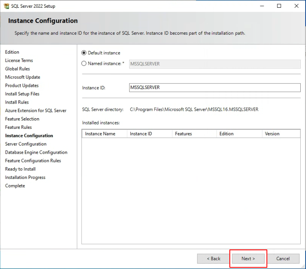Select the Install Setup Files step
The height and width of the screenshot is (269, 306).
point(22,94)
